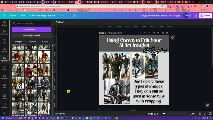The width and height of the screenshot is (213, 120).
Task: Click the zoom slider handle
Action: [x=164, y=113]
